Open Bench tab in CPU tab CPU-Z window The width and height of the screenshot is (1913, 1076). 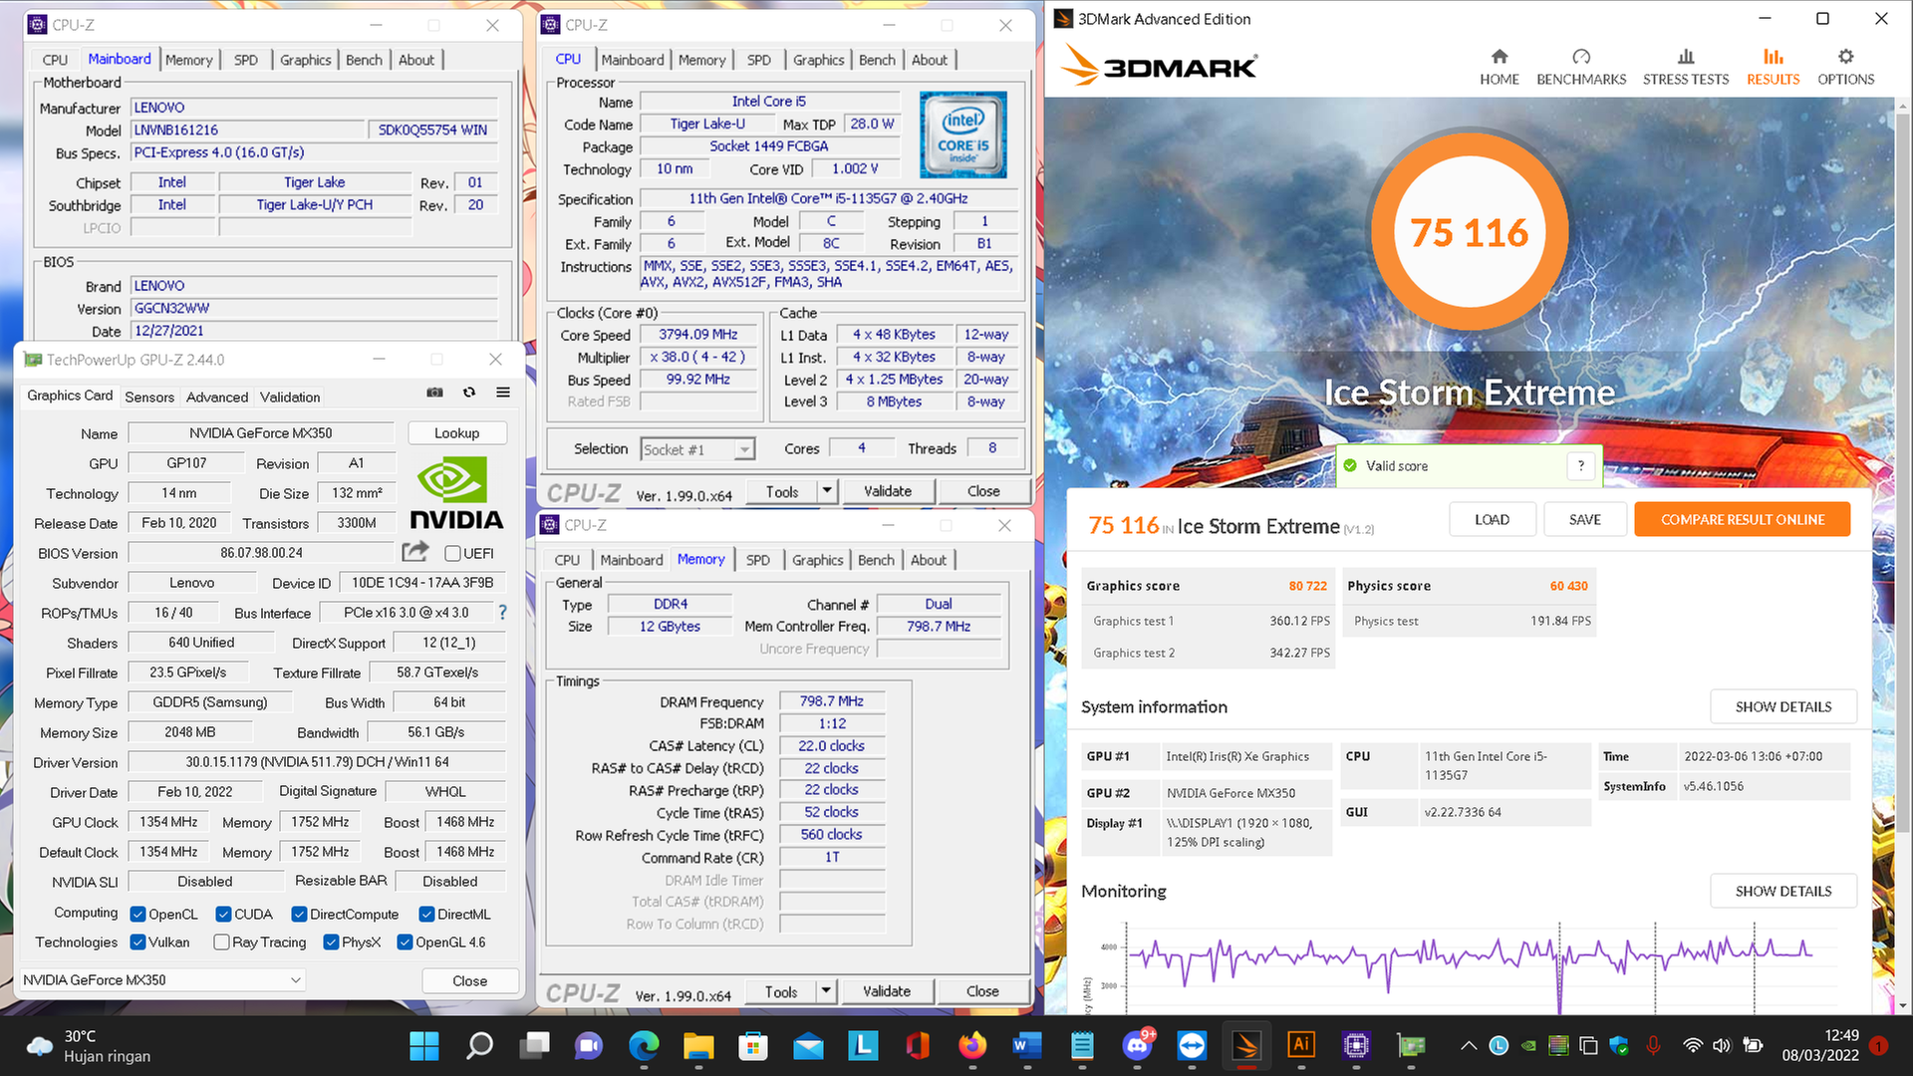877,60
